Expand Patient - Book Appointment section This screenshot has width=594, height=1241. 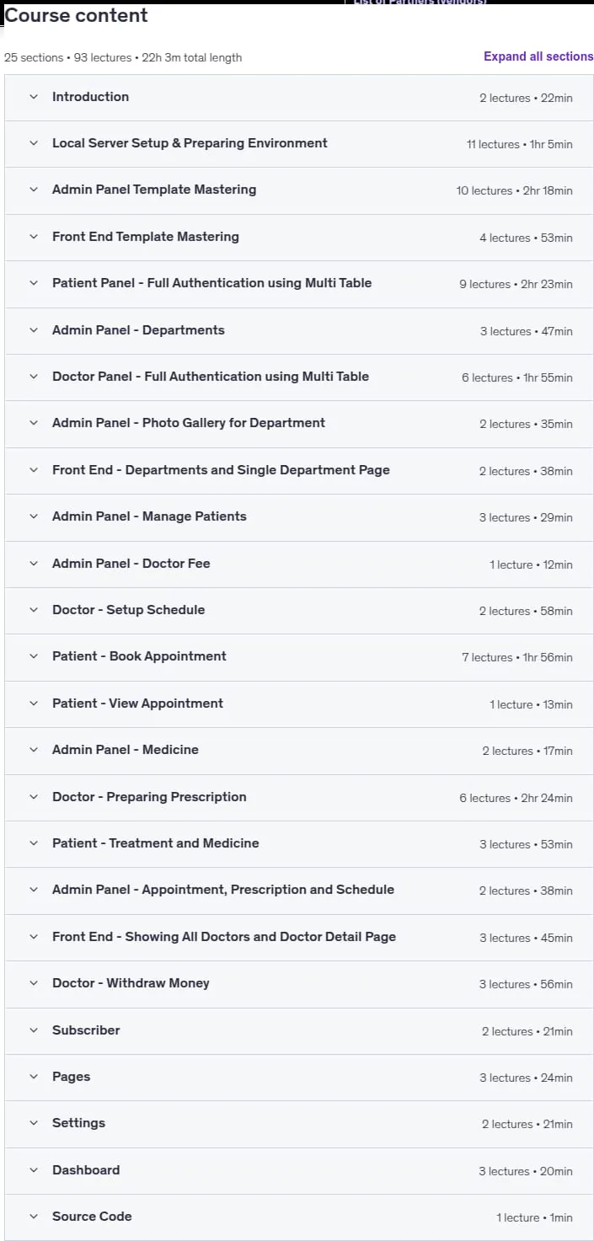299,656
